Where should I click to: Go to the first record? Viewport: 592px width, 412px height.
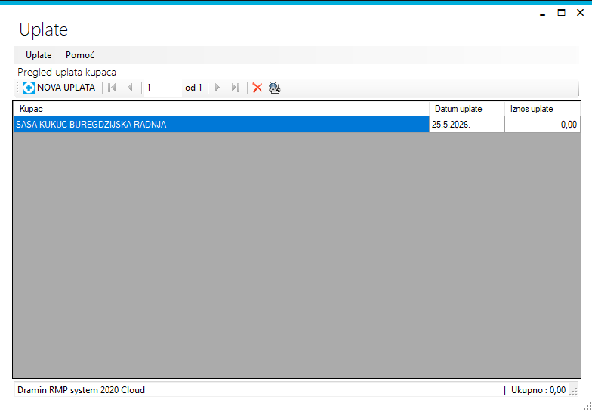tap(112, 88)
